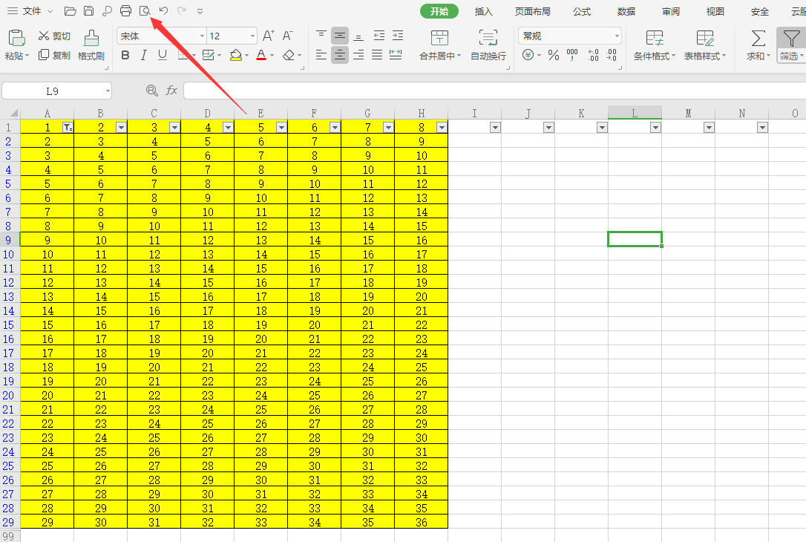Toggle 自动换行 wrap text

(x=488, y=45)
